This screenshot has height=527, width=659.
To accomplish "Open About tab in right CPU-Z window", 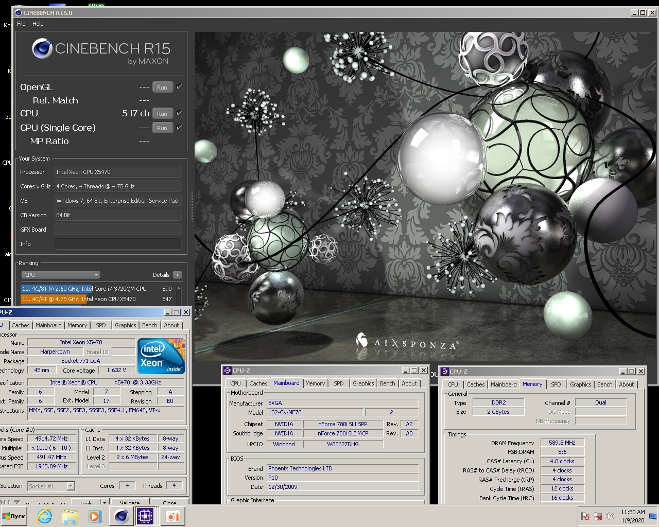I will click(x=626, y=384).
